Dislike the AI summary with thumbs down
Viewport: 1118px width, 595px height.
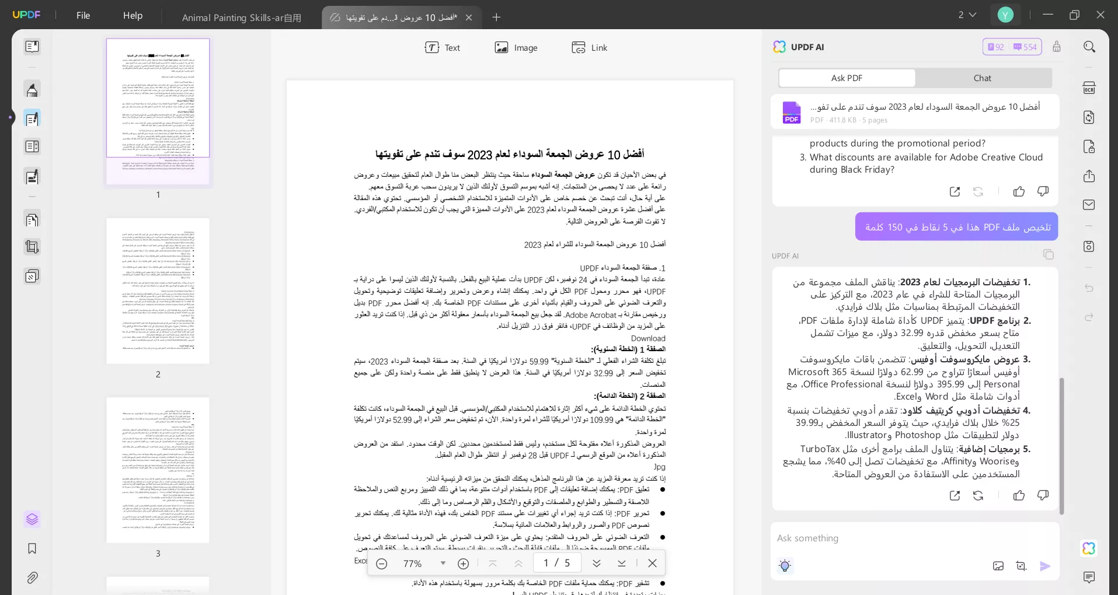point(1043,496)
